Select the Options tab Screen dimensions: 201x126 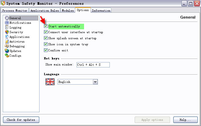83,10
